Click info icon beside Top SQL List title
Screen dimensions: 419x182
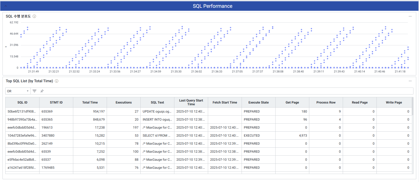point(57,81)
